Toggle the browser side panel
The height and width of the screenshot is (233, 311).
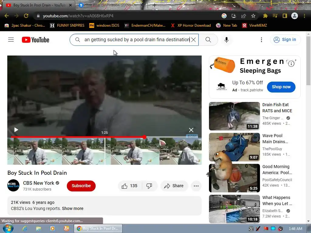pos(285,16)
